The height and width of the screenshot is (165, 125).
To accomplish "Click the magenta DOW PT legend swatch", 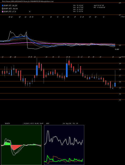I will (x=2, y=11).
